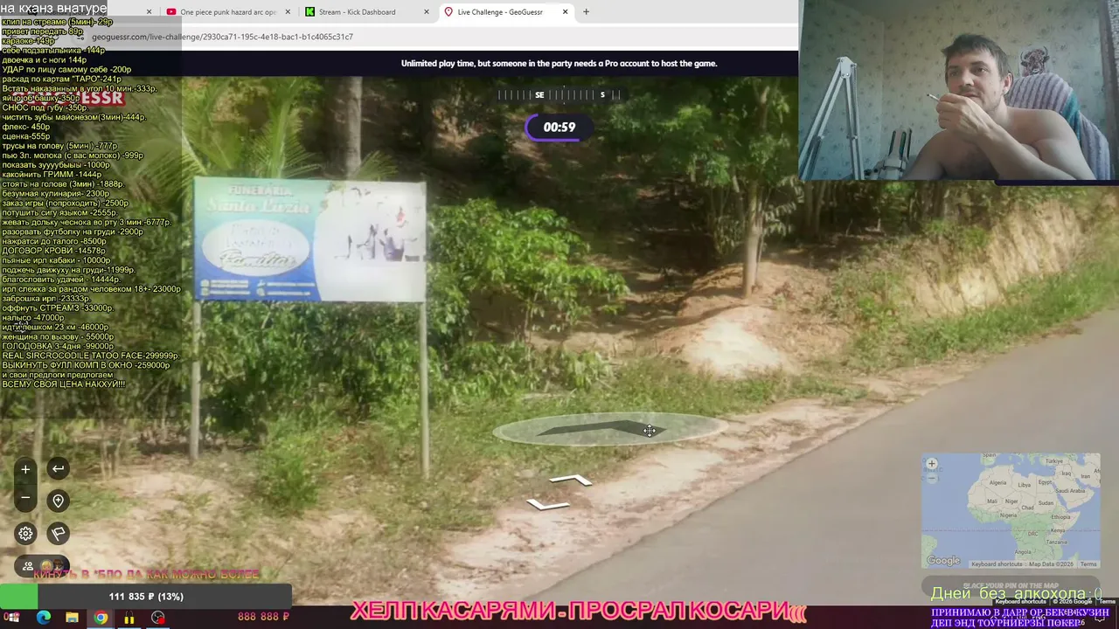Screen dimensions: 1119x629
Task: Click the 00:59 round timer
Action: click(x=559, y=128)
